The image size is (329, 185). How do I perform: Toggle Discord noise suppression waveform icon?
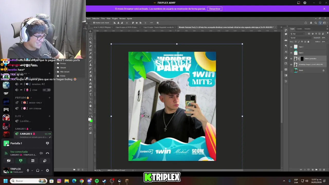[41, 153]
